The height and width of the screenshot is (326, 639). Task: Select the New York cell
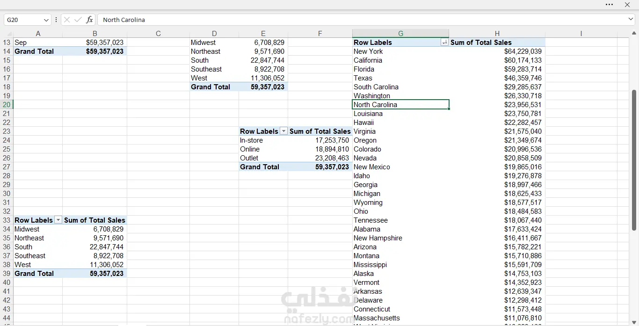point(400,51)
